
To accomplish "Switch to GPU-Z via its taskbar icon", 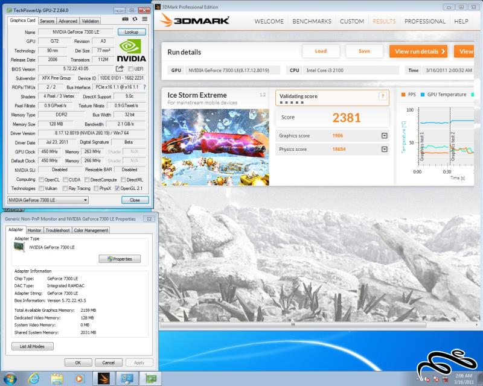I will click(x=150, y=378).
